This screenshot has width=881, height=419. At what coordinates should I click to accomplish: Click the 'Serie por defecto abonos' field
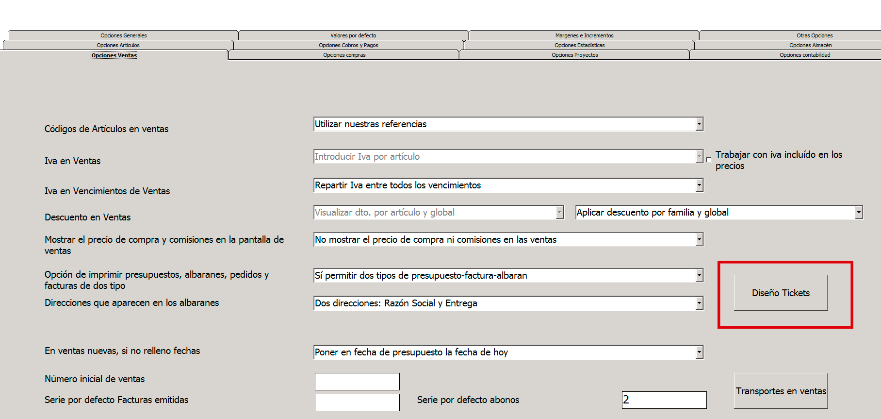pos(664,400)
